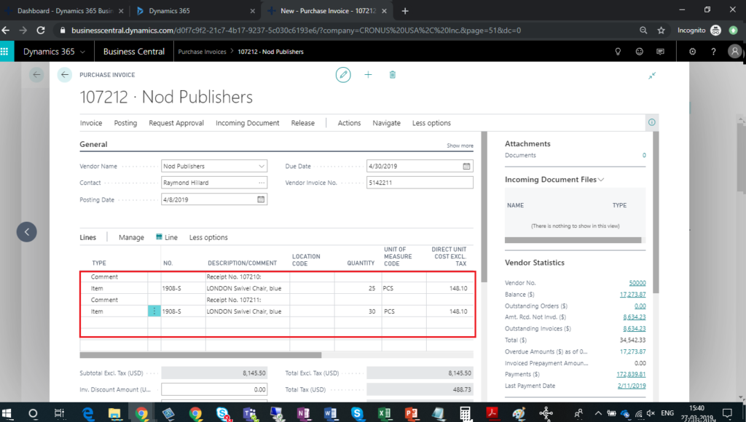Open the user account avatar
The image size is (746, 422).
point(734,52)
